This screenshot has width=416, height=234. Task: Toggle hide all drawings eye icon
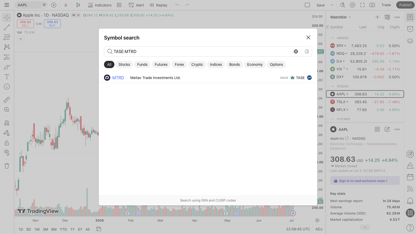point(7,153)
